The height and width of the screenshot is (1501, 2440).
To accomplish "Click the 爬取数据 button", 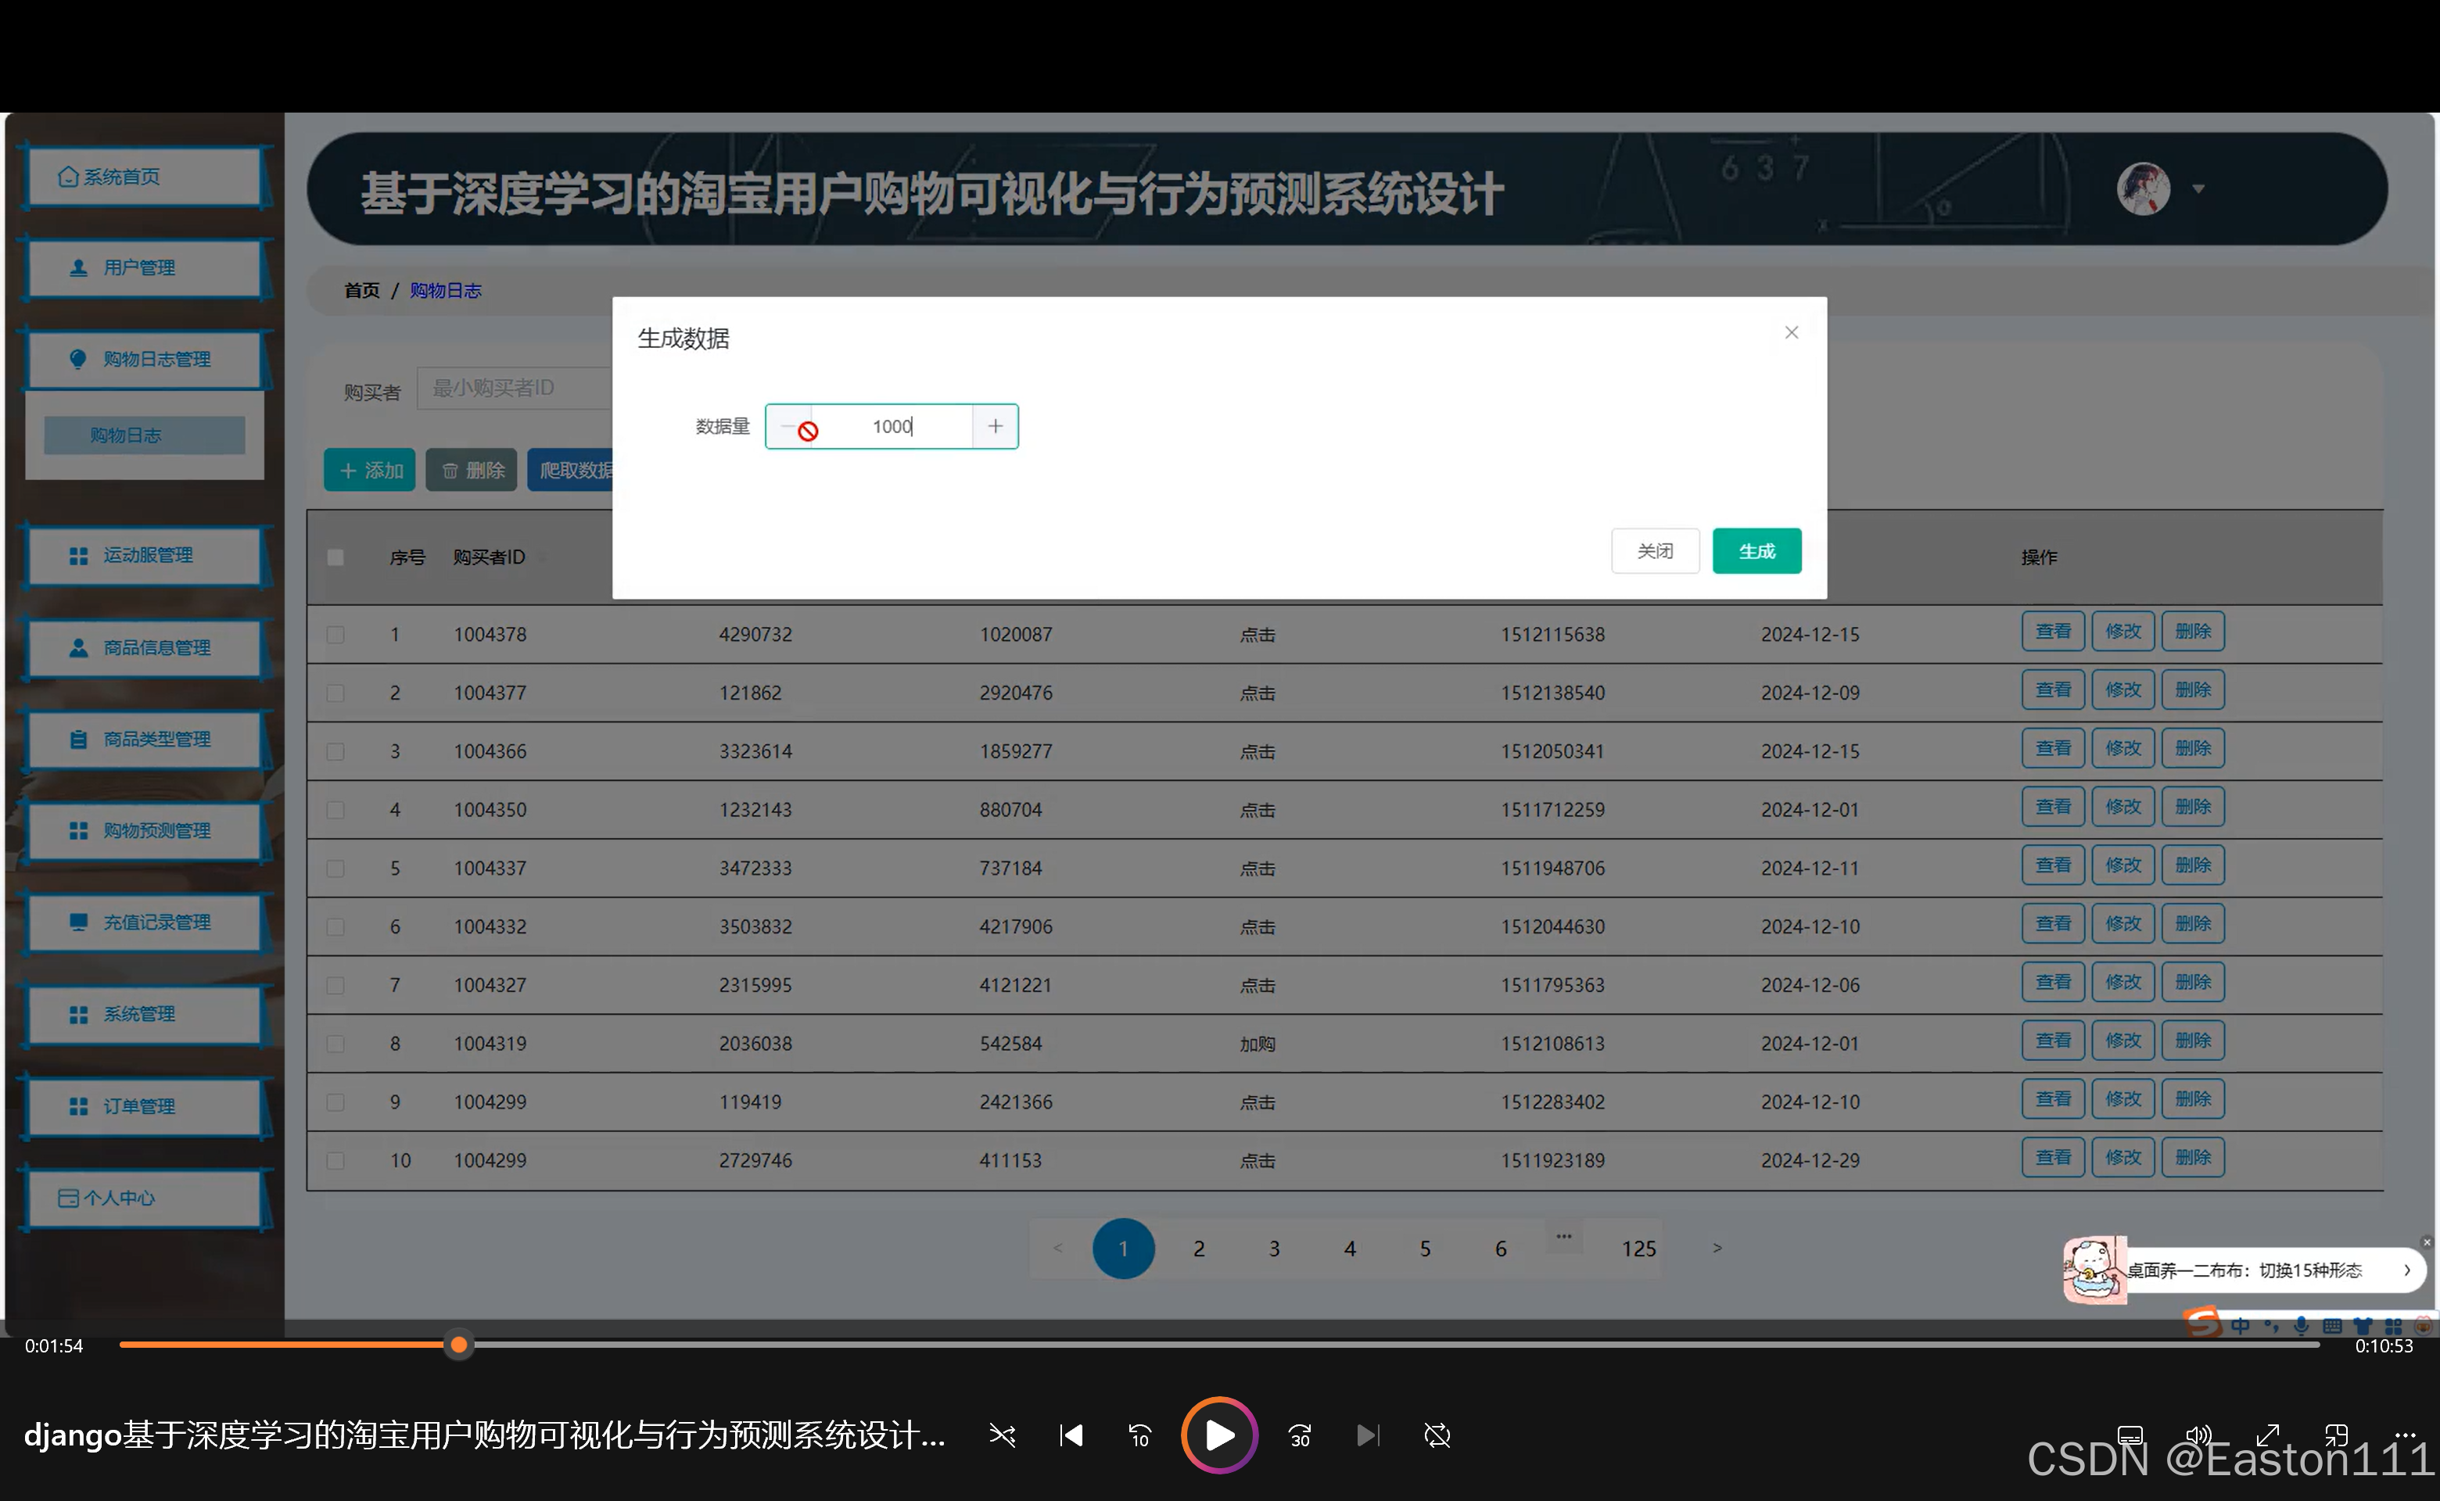I will pos(571,470).
